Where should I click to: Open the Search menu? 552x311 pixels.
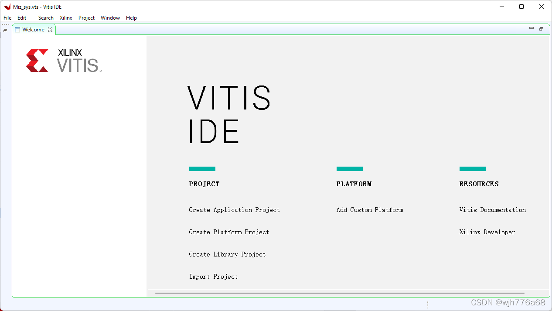(x=46, y=18)
